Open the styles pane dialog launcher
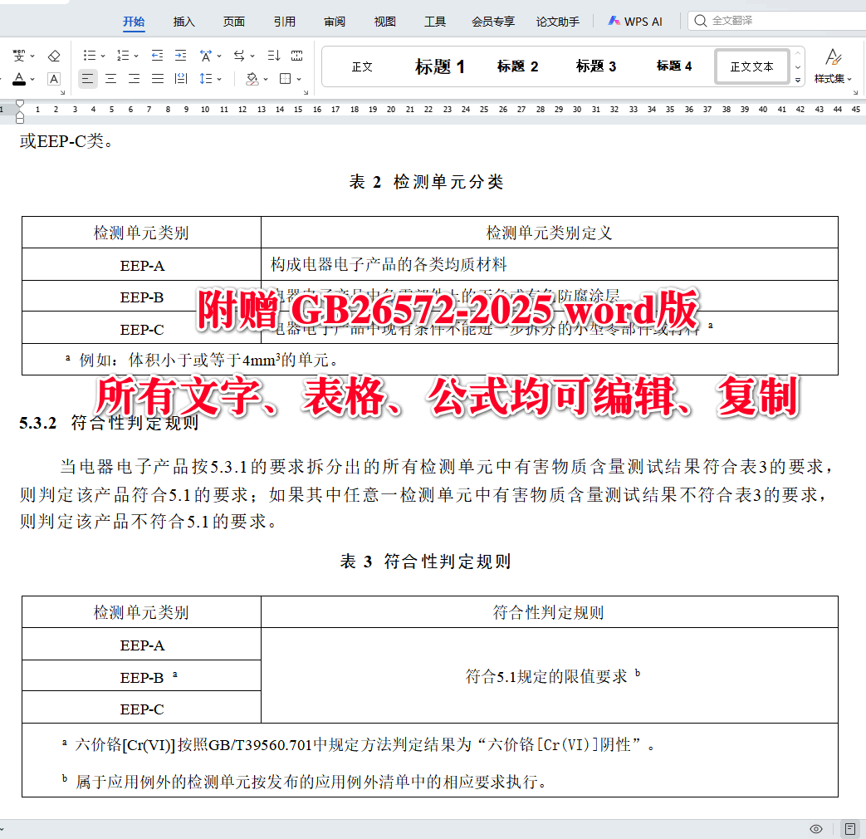Image resolution: width=866 pixels, height=839 pixels. tap(855, 92)
